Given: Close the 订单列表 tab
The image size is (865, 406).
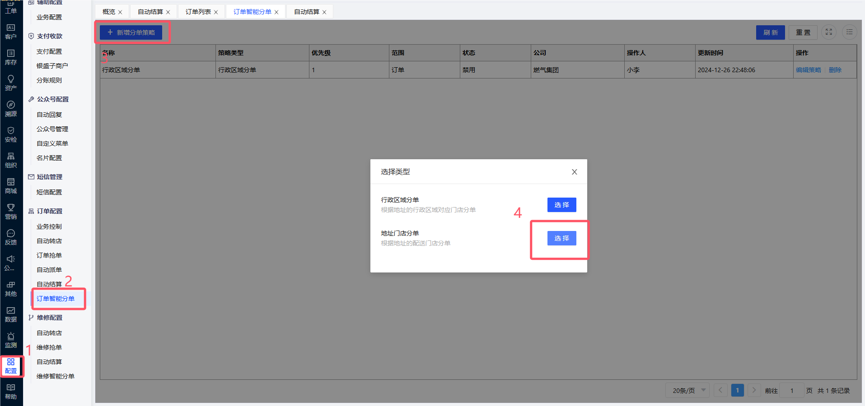Looking at the screenshot, I should click(x=216, y=12).
